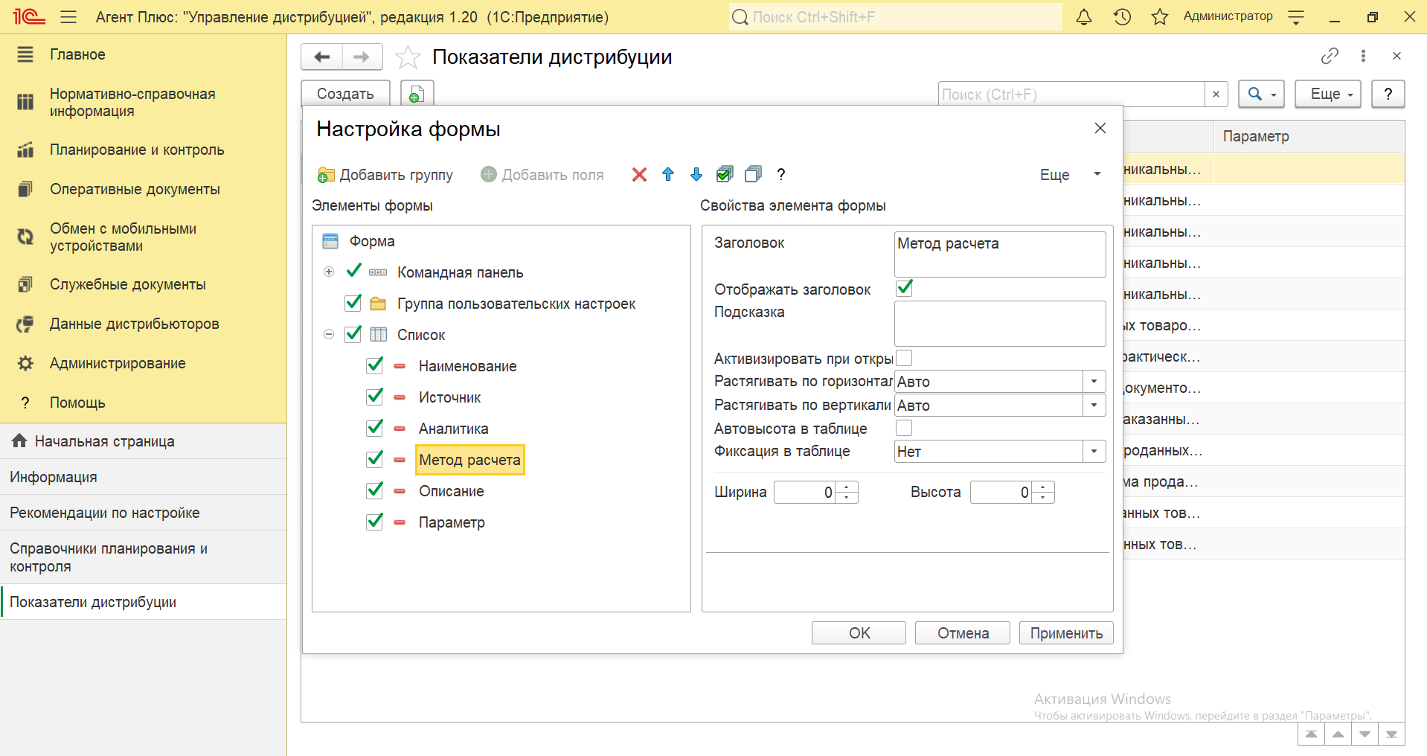Check all elements icon in toolbar

click(x=724, y=174)
